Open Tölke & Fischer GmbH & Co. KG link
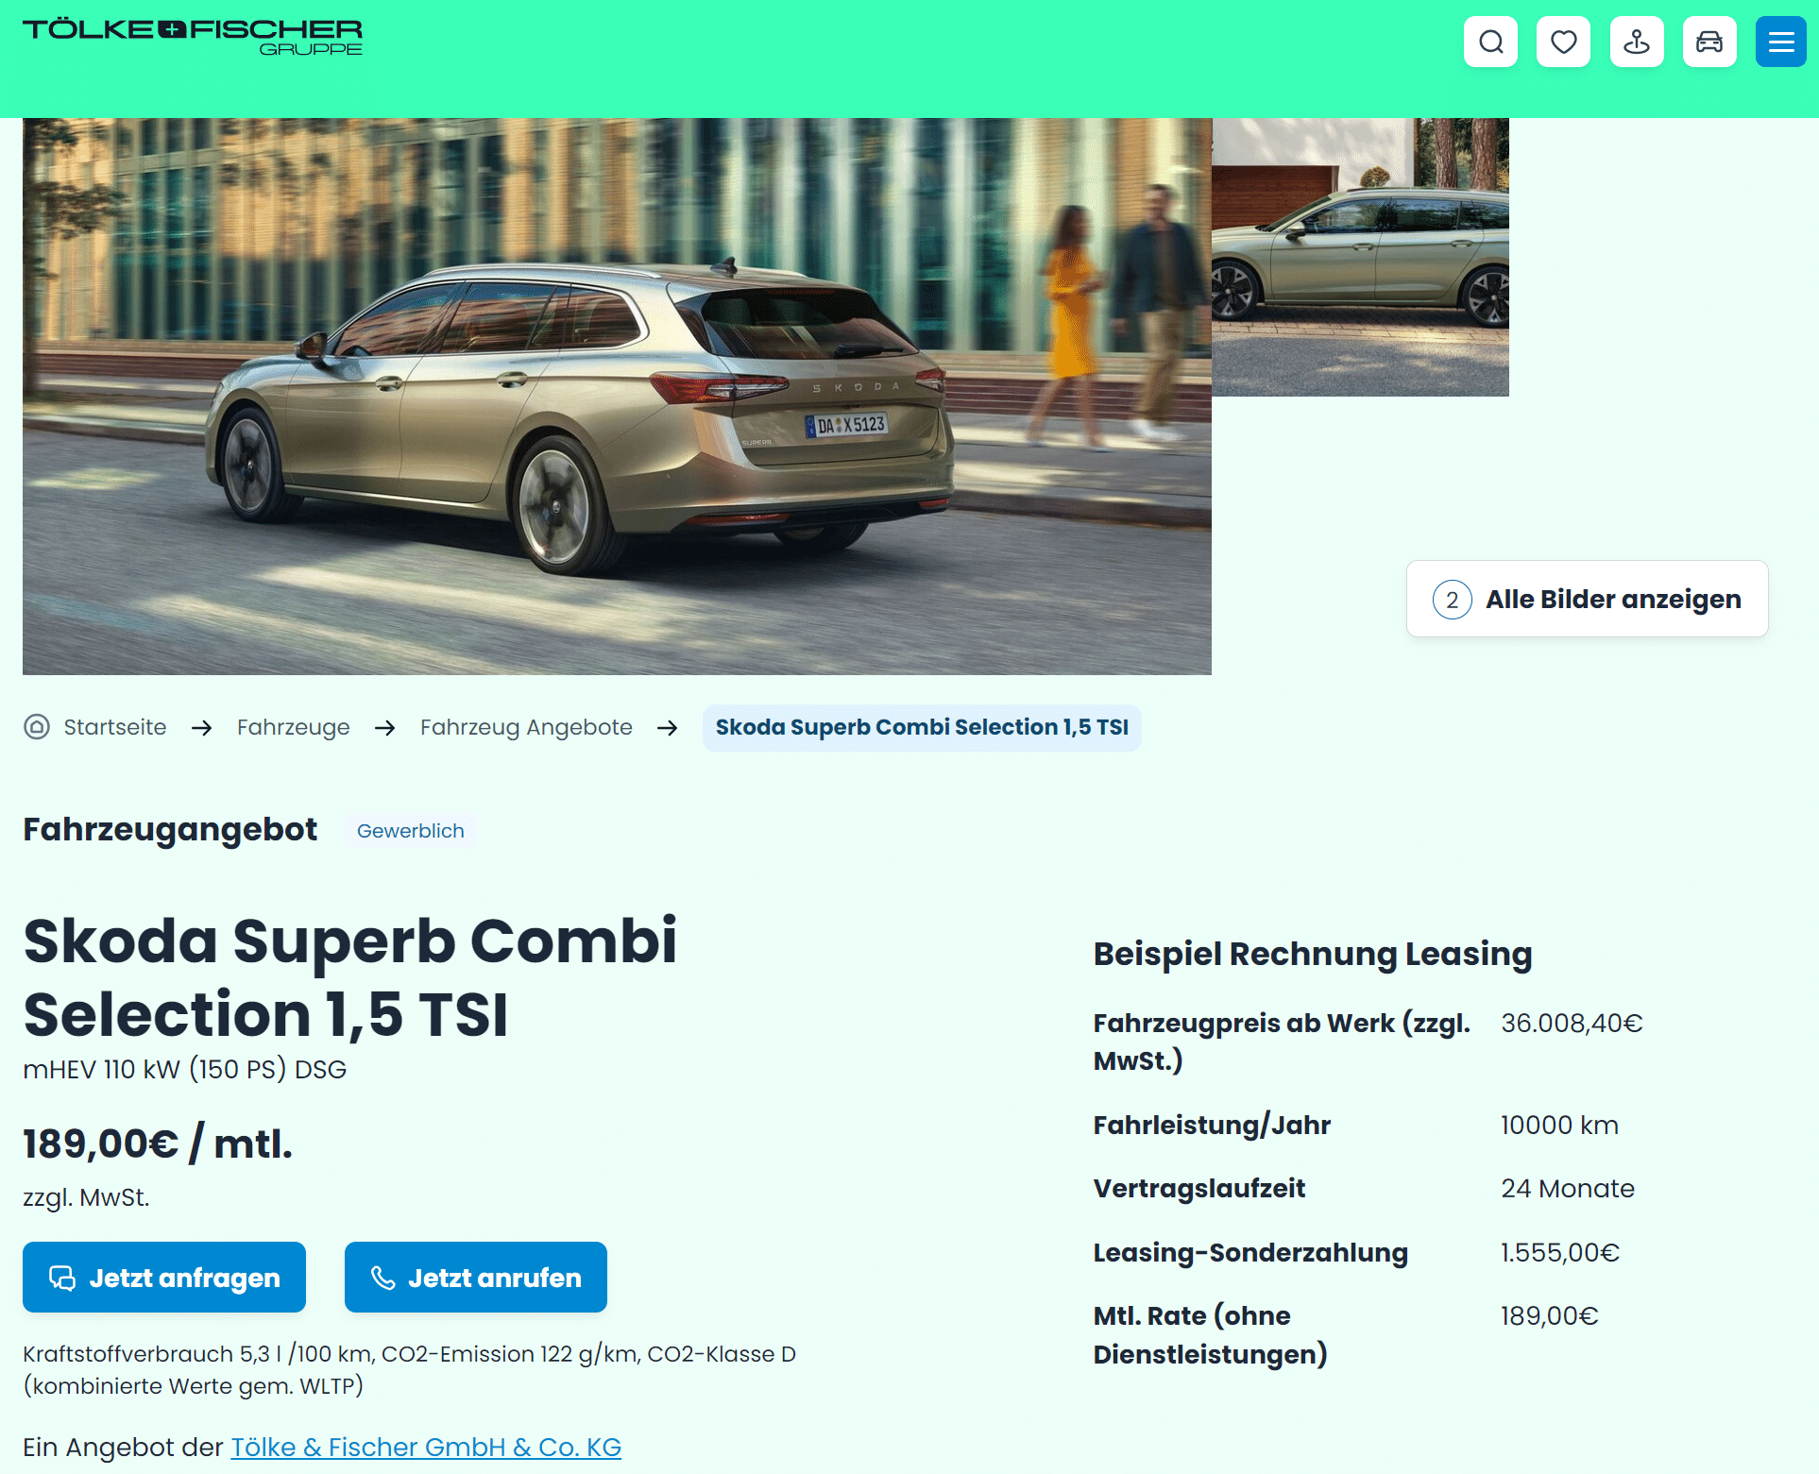Image resolution: width=1819 pixels, height=1474 pixels. (x=426, y=1447)
